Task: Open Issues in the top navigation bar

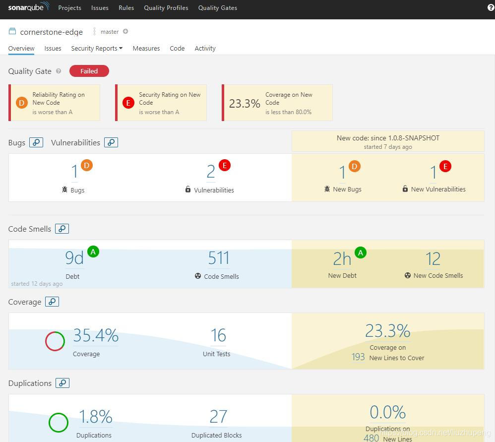Action: point(100,7)
